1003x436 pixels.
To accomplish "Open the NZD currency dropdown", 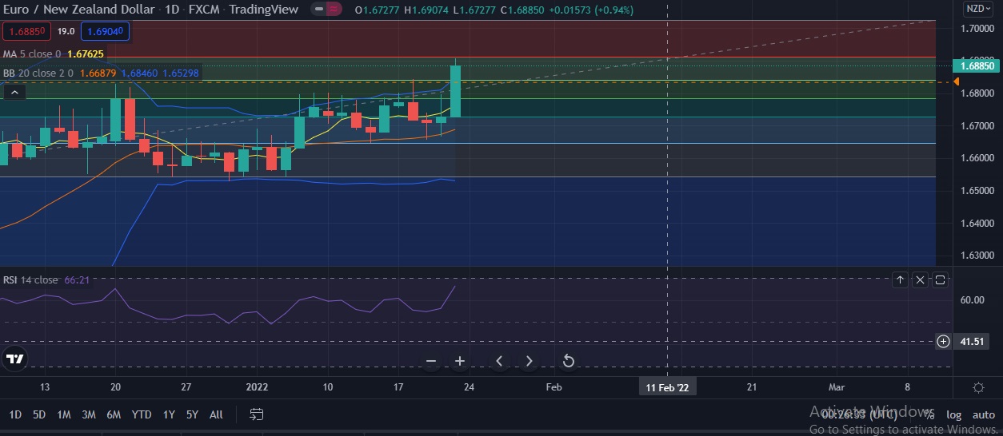I will tap(977, 9).
